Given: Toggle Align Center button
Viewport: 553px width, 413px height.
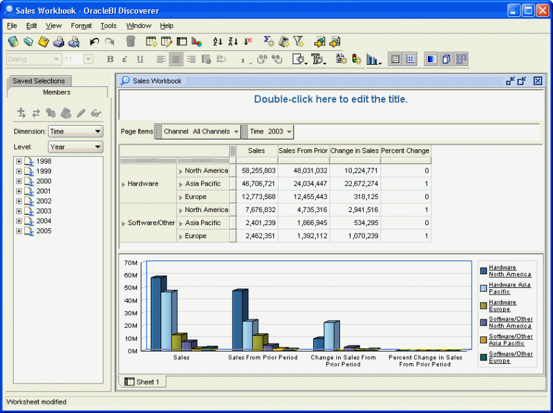Looking at the screenshot, I should tap(176, 59).
